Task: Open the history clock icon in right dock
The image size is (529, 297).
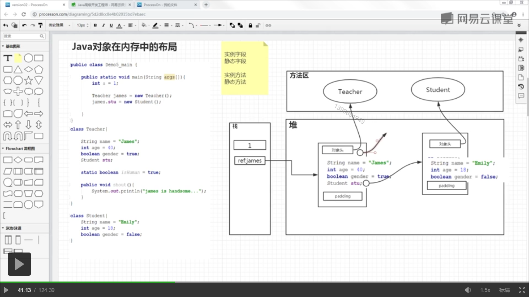Action: [521, 87]
